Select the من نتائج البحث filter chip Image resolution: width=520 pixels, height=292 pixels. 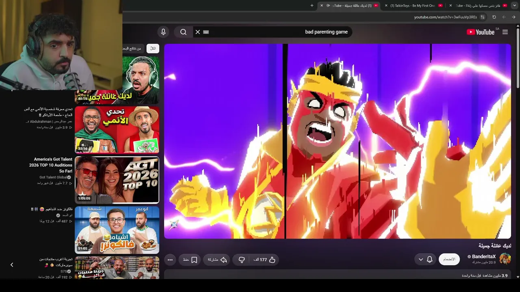[x=133, y=48]
